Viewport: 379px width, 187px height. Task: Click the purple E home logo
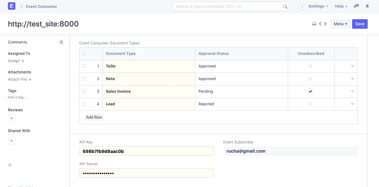click(x=12, y=6)
